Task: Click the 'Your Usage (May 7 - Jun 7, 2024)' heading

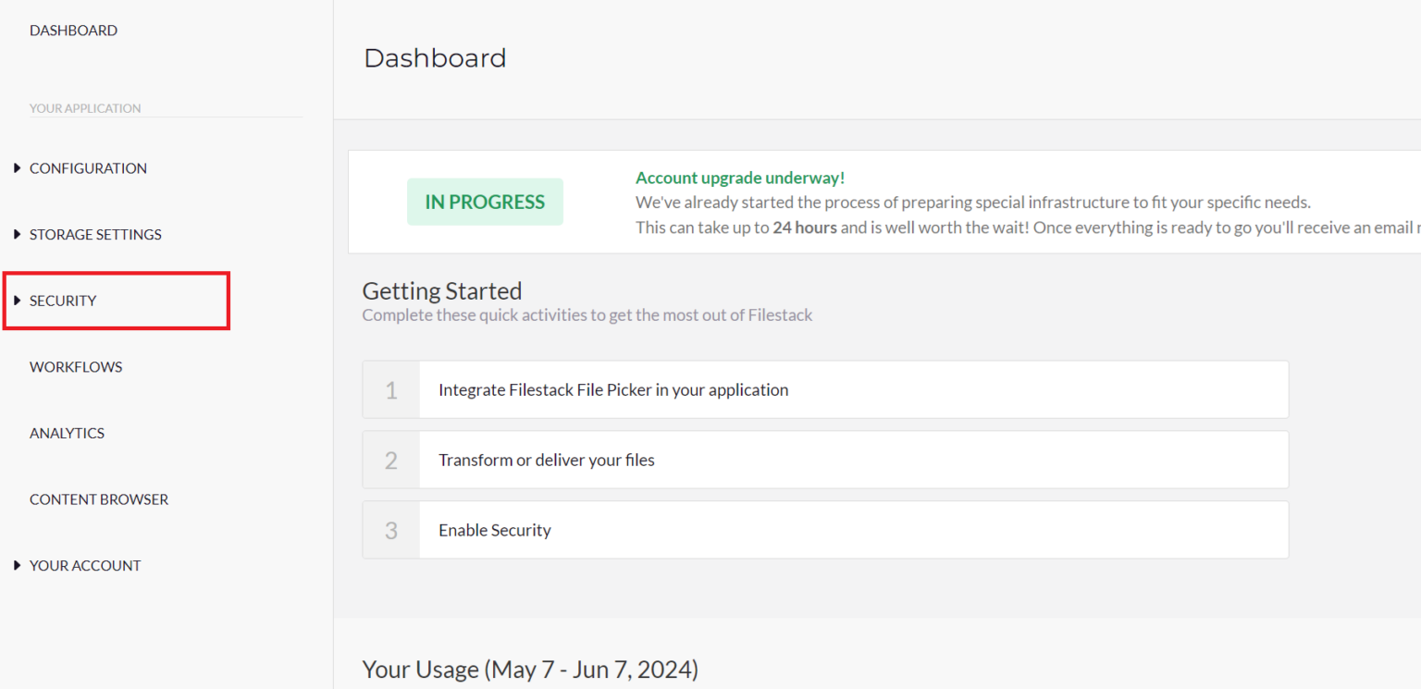Action: point(529,669)
